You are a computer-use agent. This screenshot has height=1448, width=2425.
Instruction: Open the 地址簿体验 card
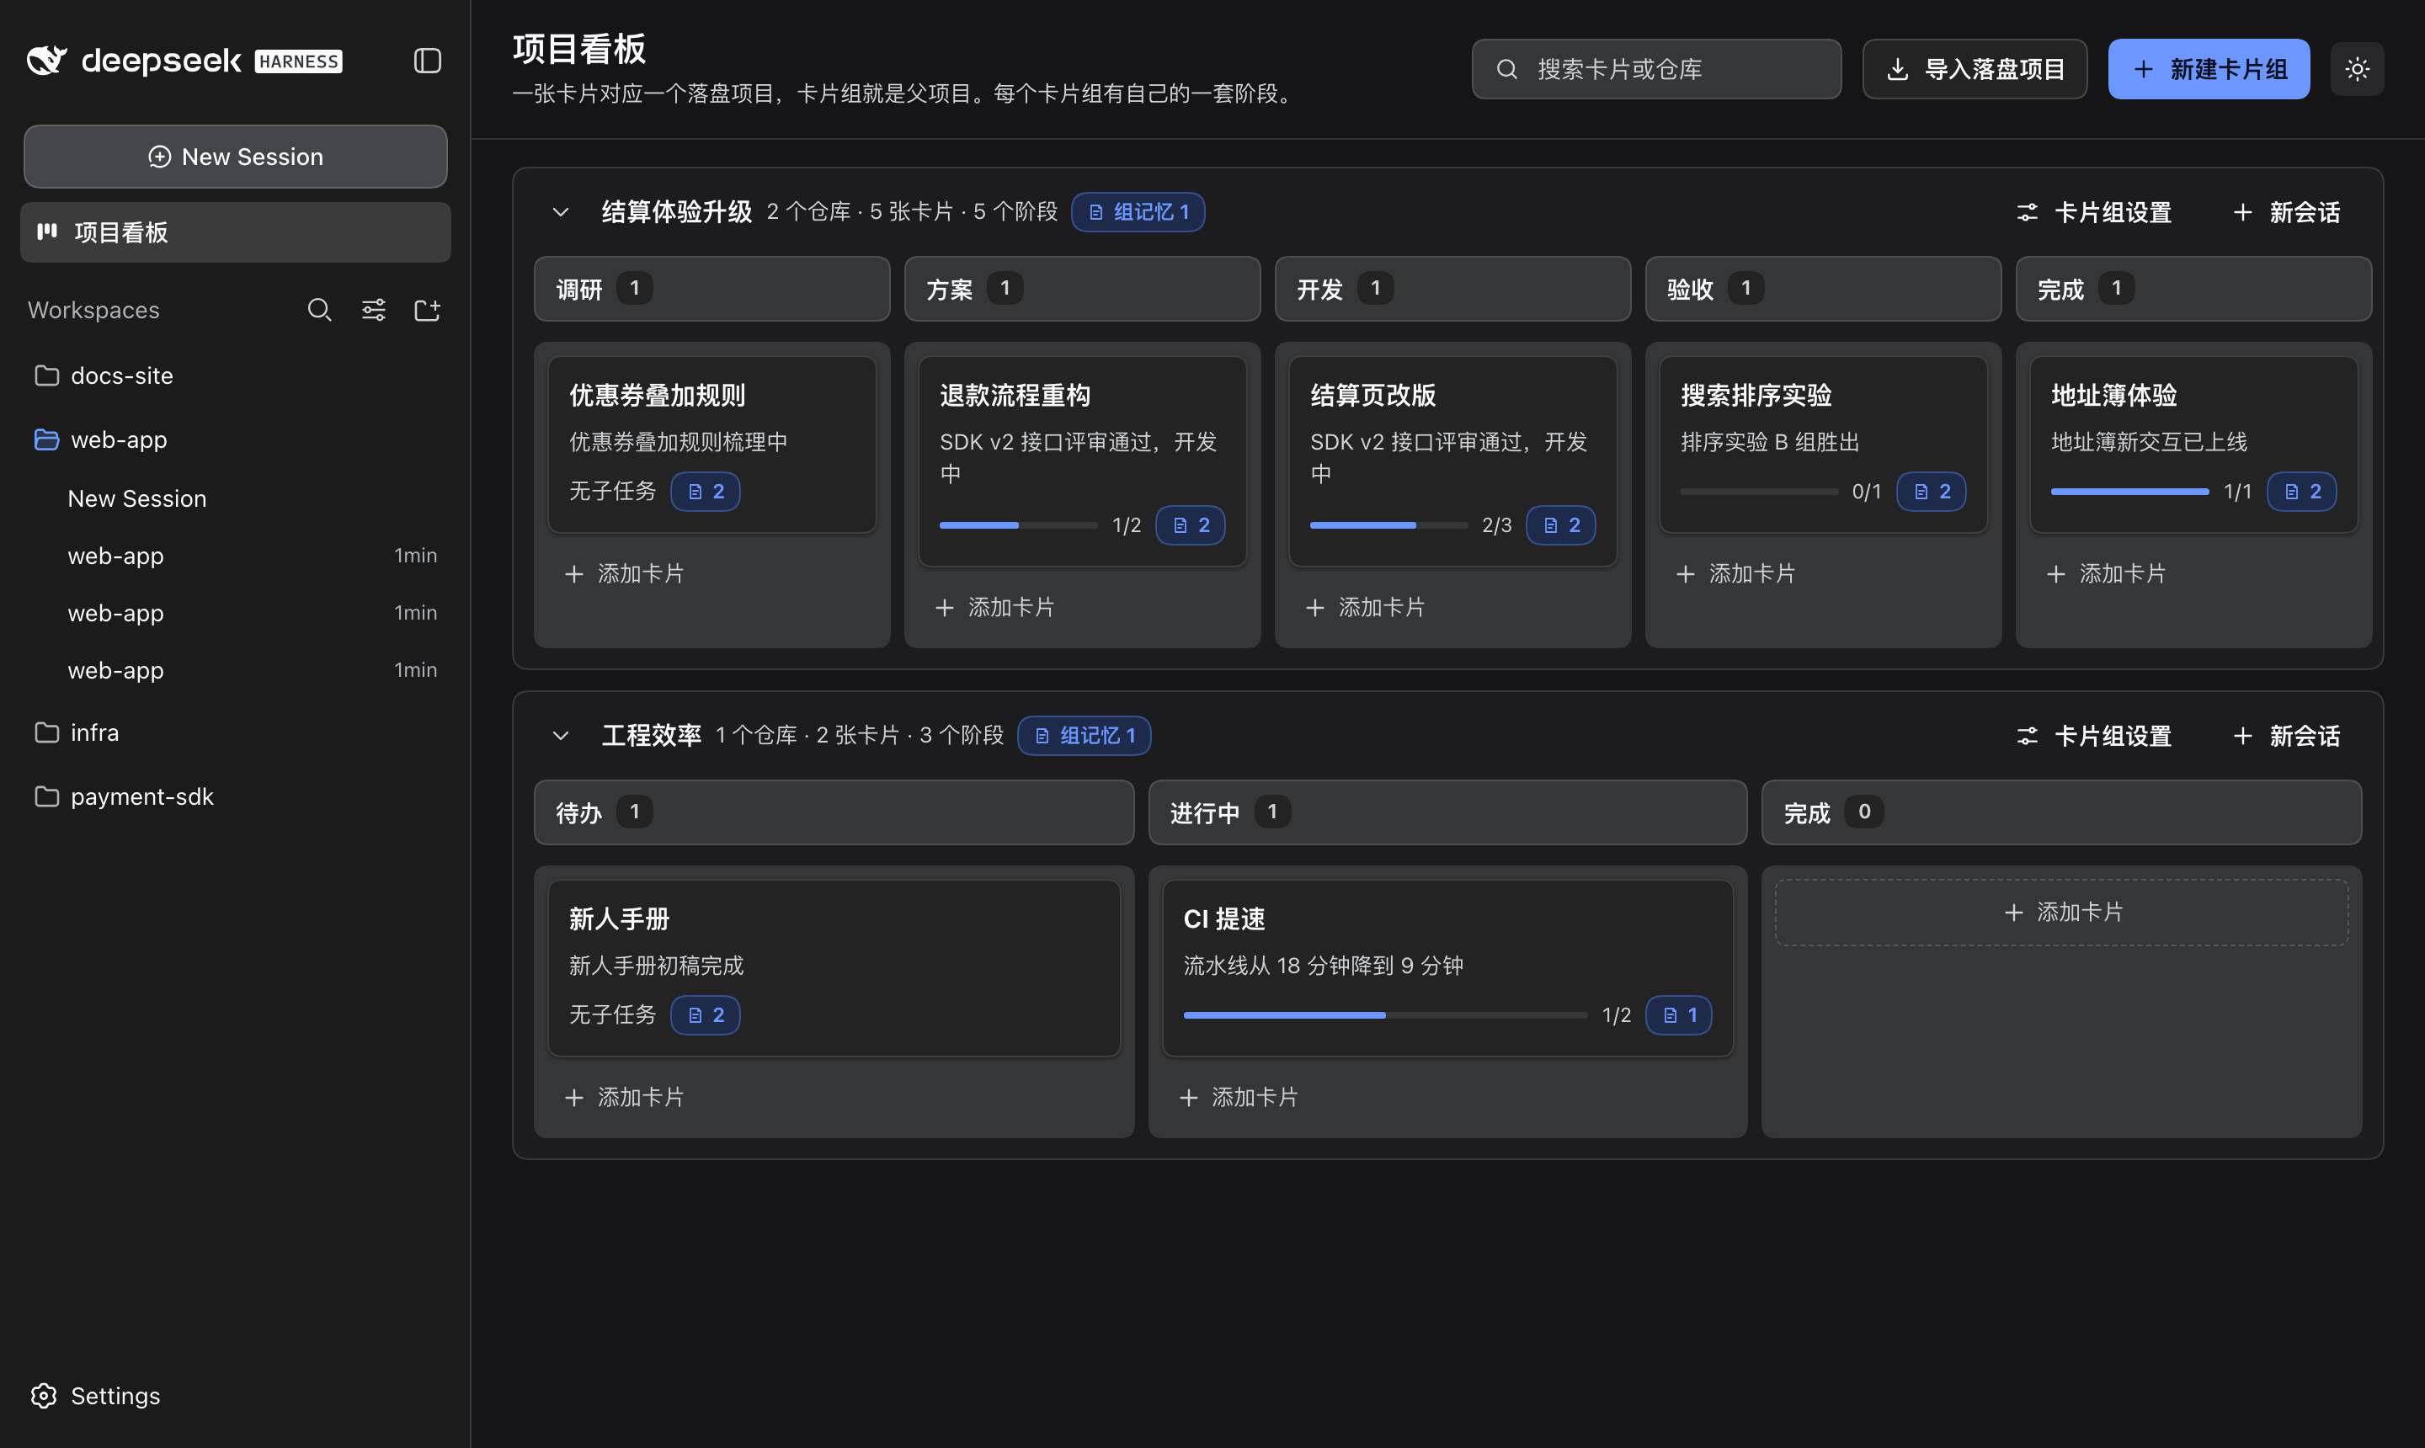(2193, 444)
